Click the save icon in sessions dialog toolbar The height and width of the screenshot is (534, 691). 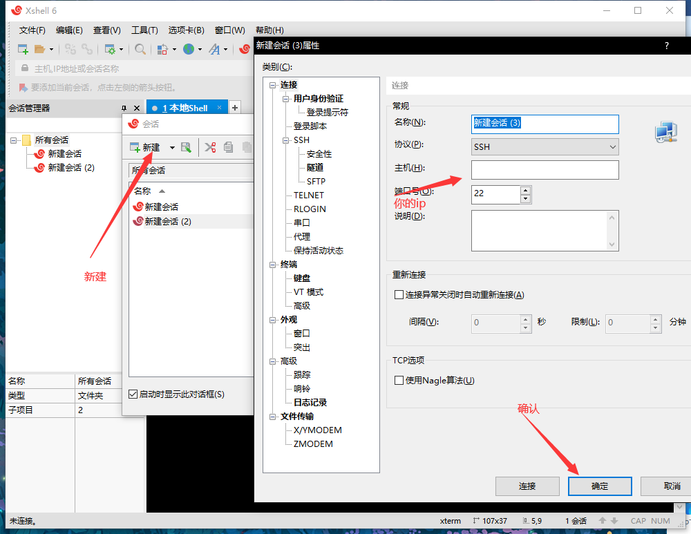pyautogui.click(x=186, y=147)
